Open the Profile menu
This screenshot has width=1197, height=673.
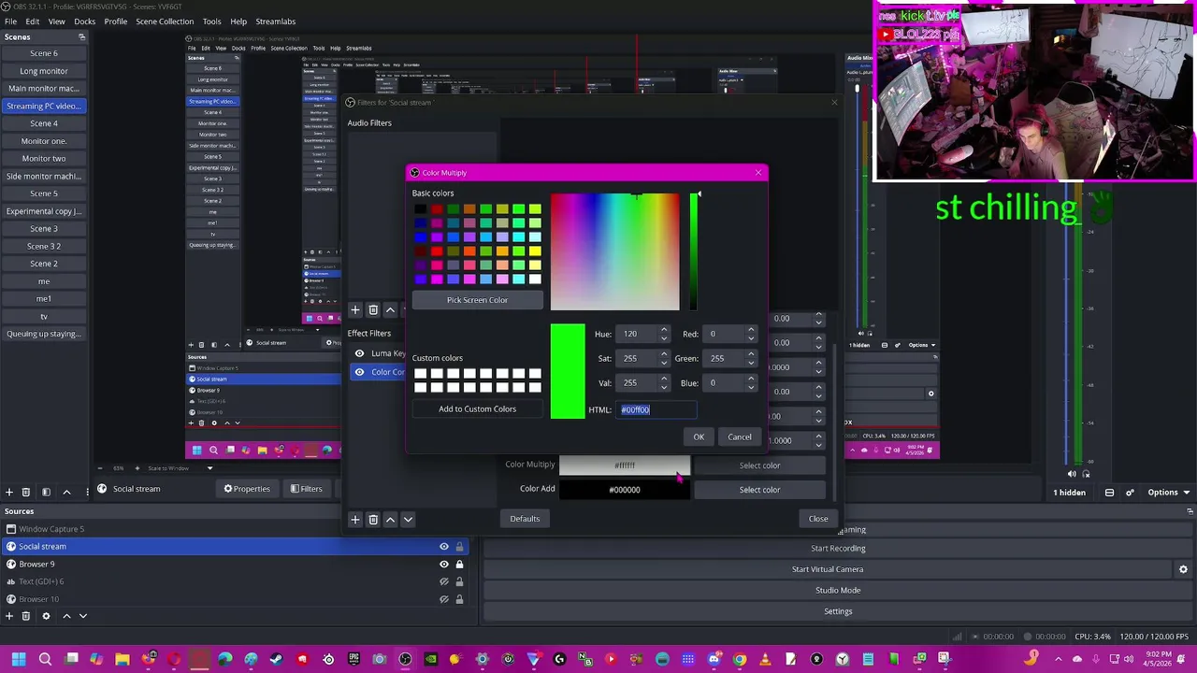pyautogui.click(x=116, y=21)
